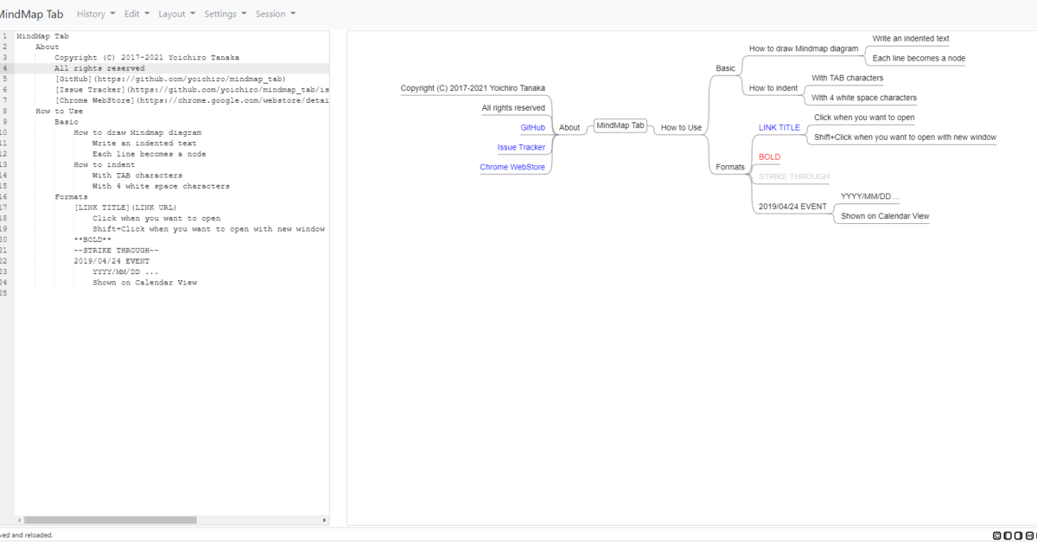Click the 'How to indent' mindmap node
Viewport: 1037px width, 543px height.
773,88
